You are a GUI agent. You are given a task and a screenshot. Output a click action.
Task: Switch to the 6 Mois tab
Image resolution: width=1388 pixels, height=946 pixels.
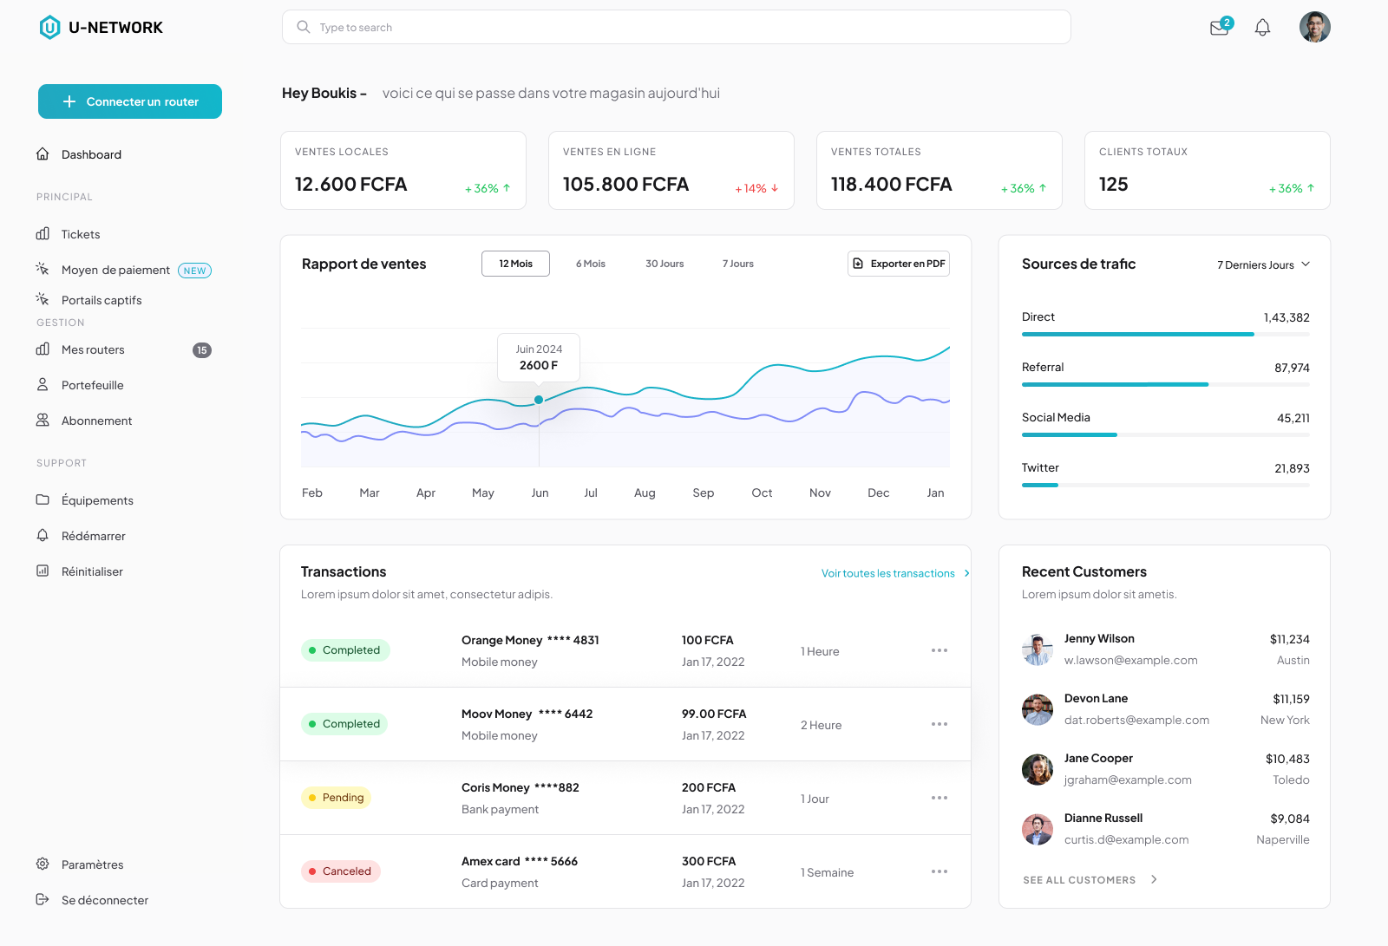[591, 264]
